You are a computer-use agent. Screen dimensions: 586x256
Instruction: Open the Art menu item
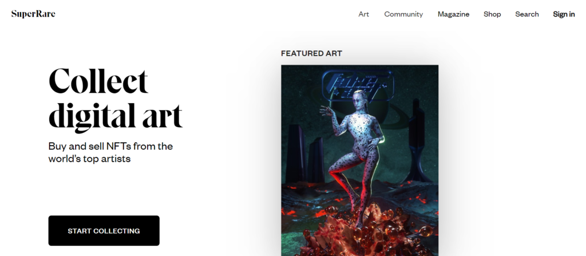click(363, 14)
